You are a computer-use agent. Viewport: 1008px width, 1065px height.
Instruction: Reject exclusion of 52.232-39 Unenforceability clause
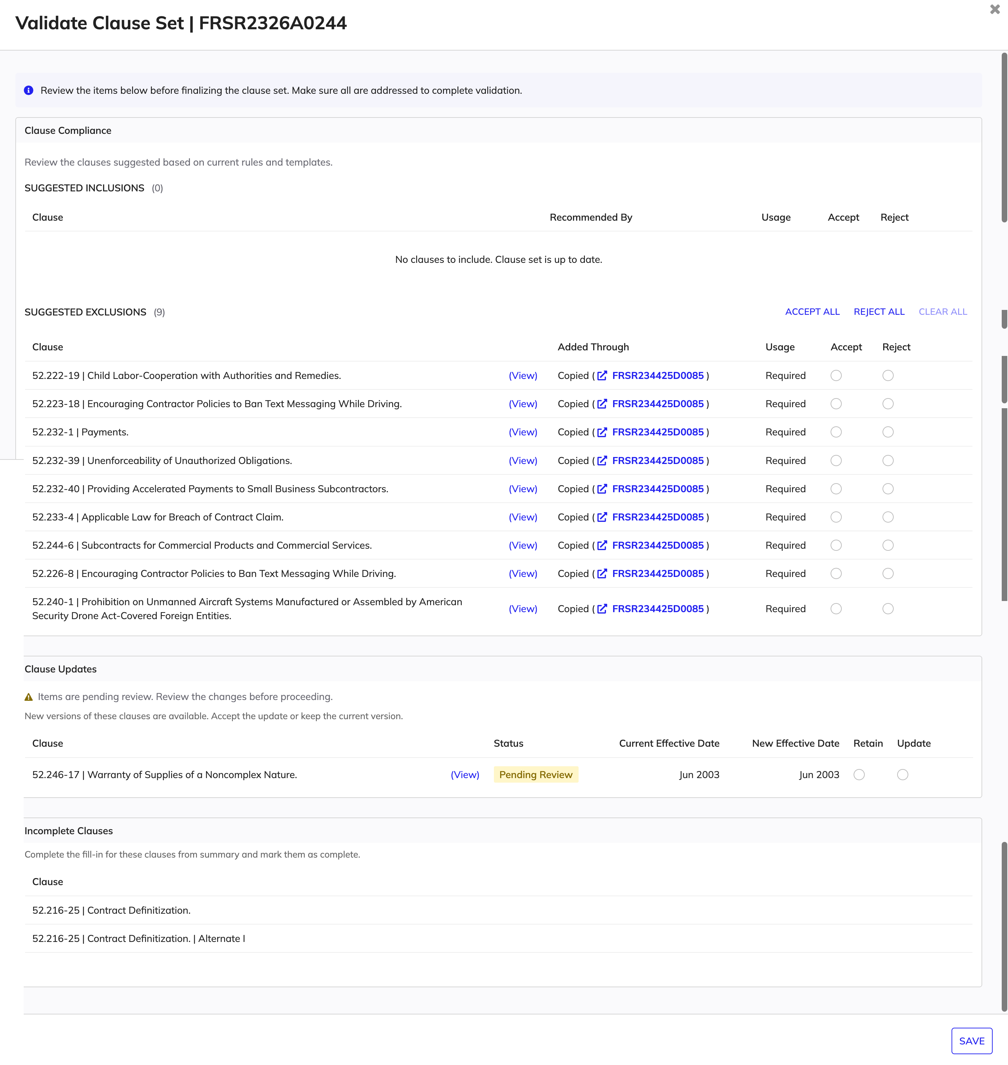point(888,461)
